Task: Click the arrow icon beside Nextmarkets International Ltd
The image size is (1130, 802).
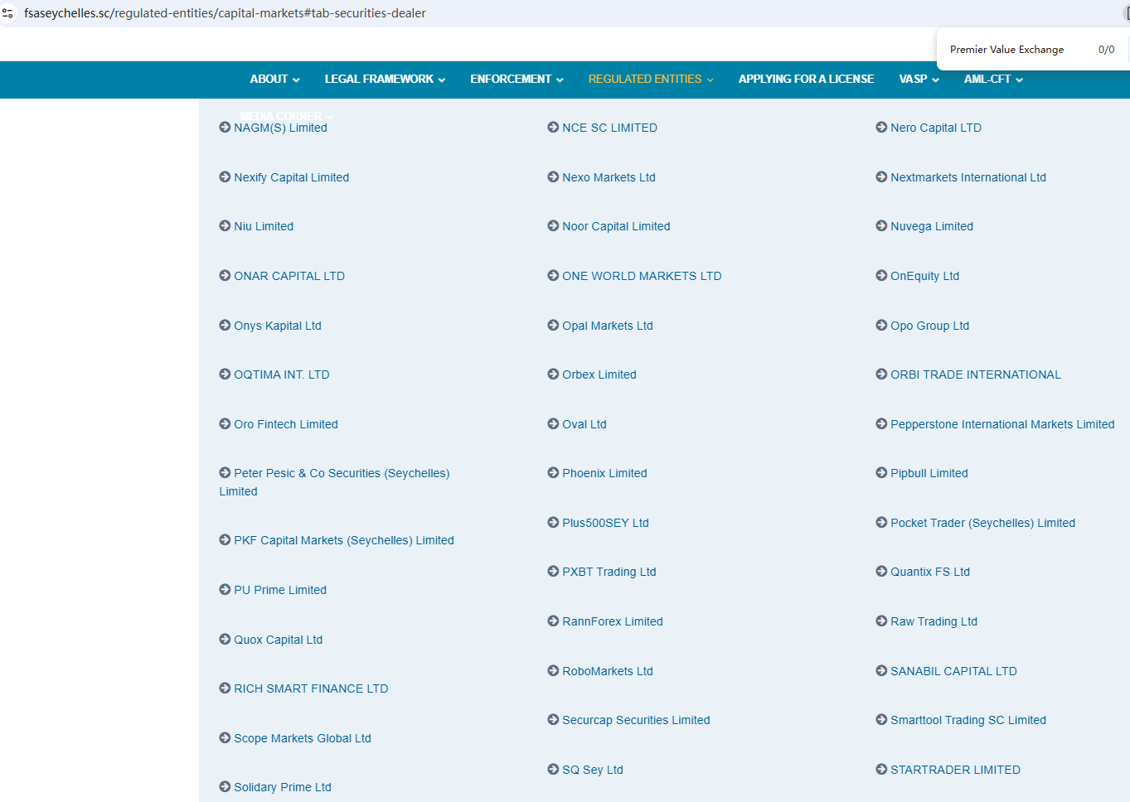Action: pos(881,176)
